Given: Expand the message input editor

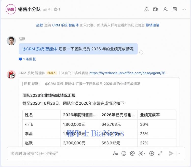Looking at the screenshot, I should (160, 154).
